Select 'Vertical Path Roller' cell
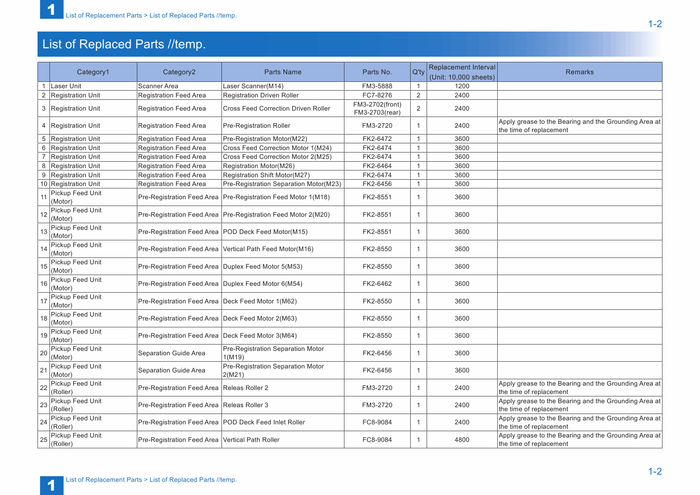700x495 pixels. (x=283, y=440)
